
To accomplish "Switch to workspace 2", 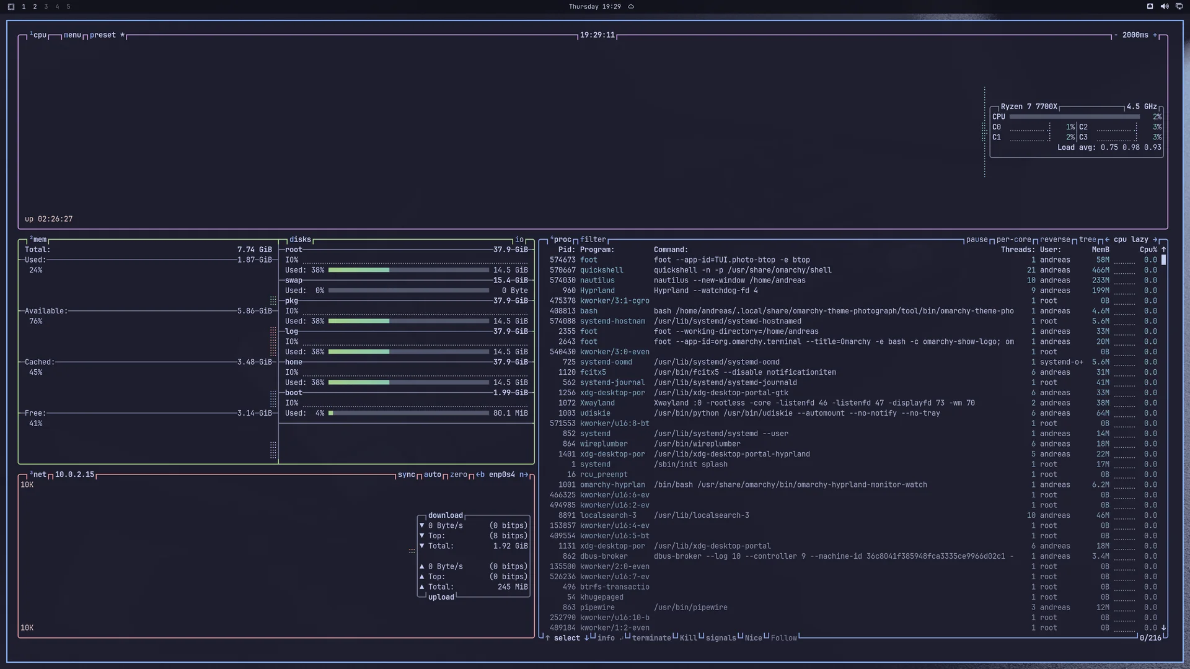I will (x=35, y=6).
